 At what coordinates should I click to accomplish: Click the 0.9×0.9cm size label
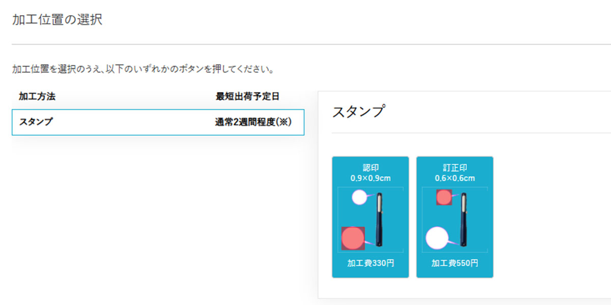(x=370, y=178)
